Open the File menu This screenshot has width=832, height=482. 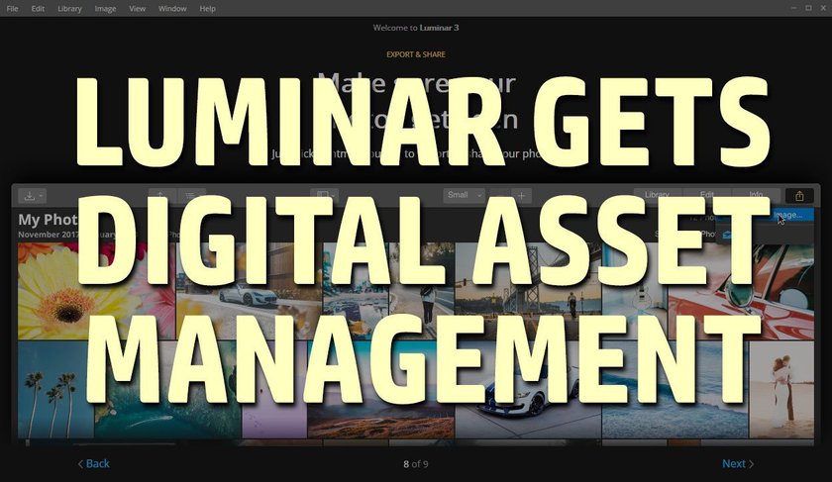12,9
